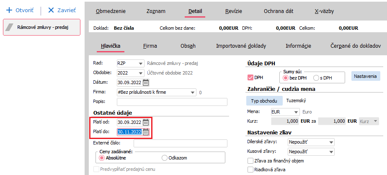Select bez DPH radio option

click(x=286, y=78)
